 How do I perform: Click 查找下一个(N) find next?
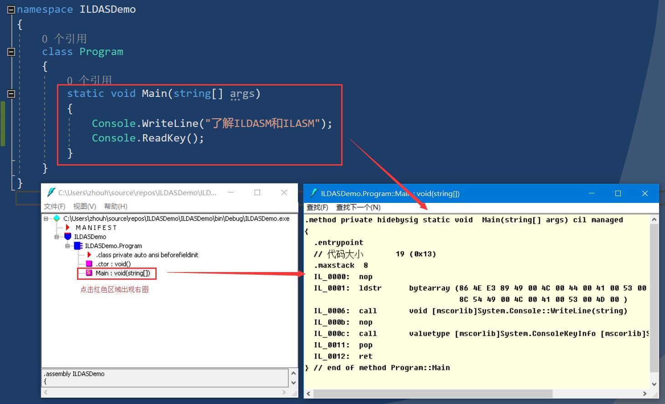(x=358, y=207)
